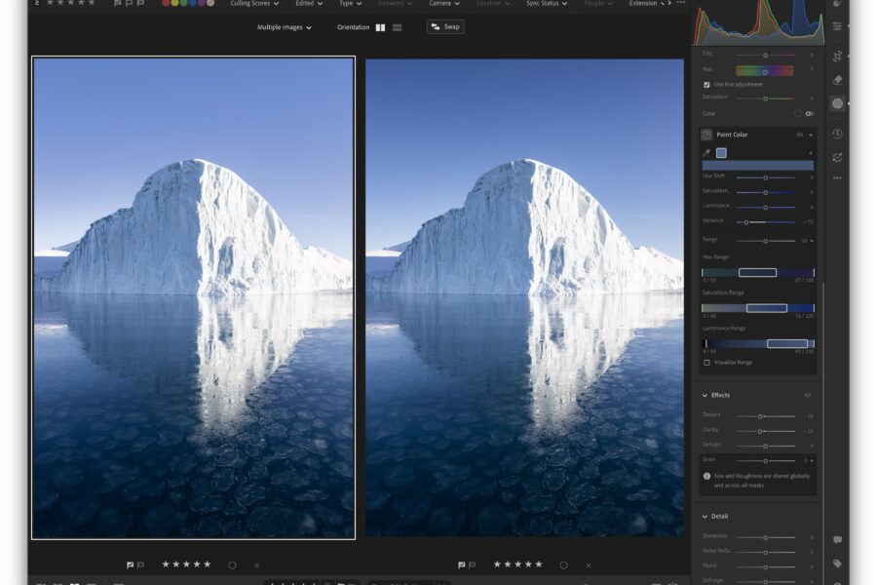This screenshot has width=877, height=585.
Task: Open the edit sliders panel icon
Action: [x=837, y=26]
